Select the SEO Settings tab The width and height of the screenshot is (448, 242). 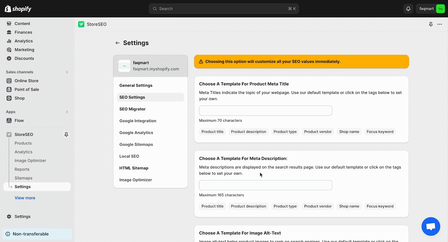click(150, 97)
